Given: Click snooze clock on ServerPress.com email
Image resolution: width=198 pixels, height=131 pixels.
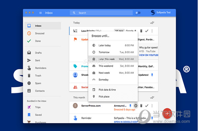Looking at the screenshot, I should (x=136, y=106).
